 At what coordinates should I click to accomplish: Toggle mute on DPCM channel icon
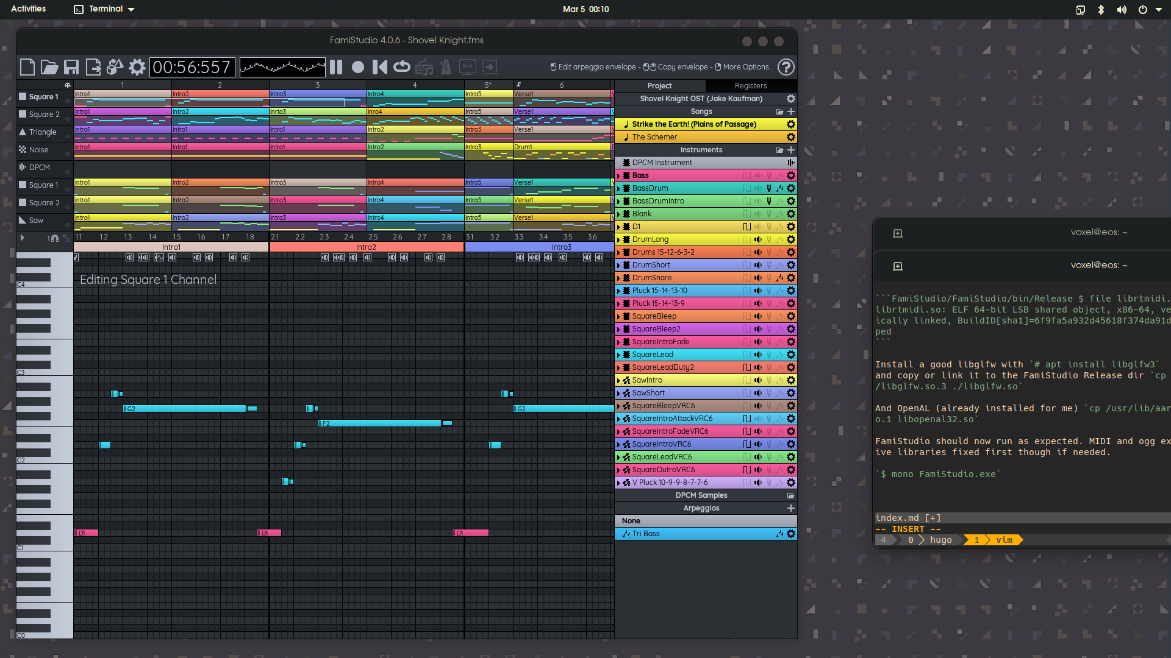pos(23,167)
